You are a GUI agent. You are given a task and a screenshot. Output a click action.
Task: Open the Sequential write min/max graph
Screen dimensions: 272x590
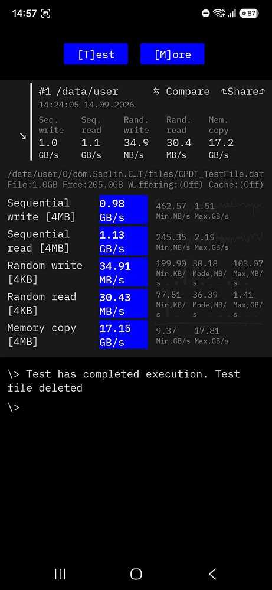pyautogui.click(x=209, y=210)
